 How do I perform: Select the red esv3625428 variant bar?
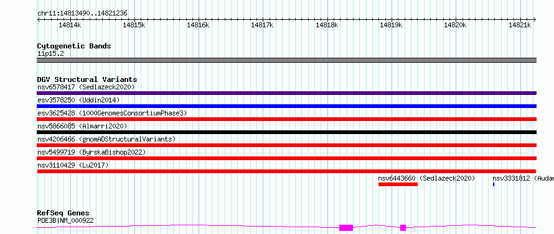[x=286, y=119]
